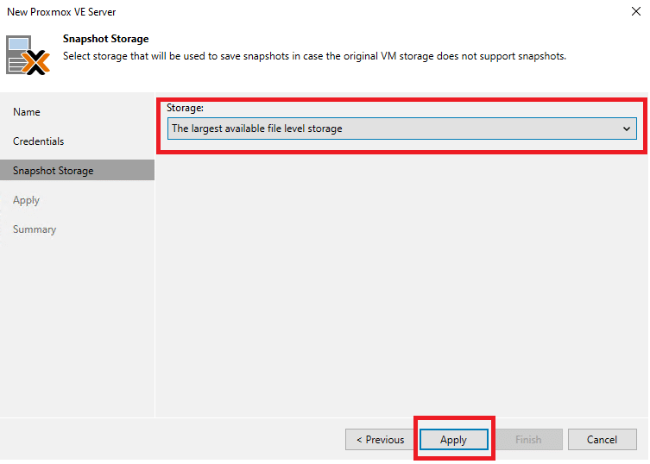Expand the storage list via chevron arrow
650x464 pixels.
point(627,129)
